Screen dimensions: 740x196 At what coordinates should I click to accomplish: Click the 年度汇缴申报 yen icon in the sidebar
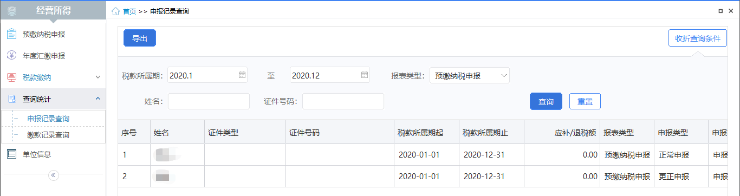(x=11, y=56)
